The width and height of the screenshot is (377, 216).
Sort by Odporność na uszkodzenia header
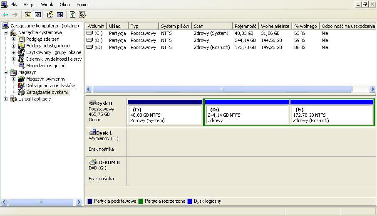348,26
